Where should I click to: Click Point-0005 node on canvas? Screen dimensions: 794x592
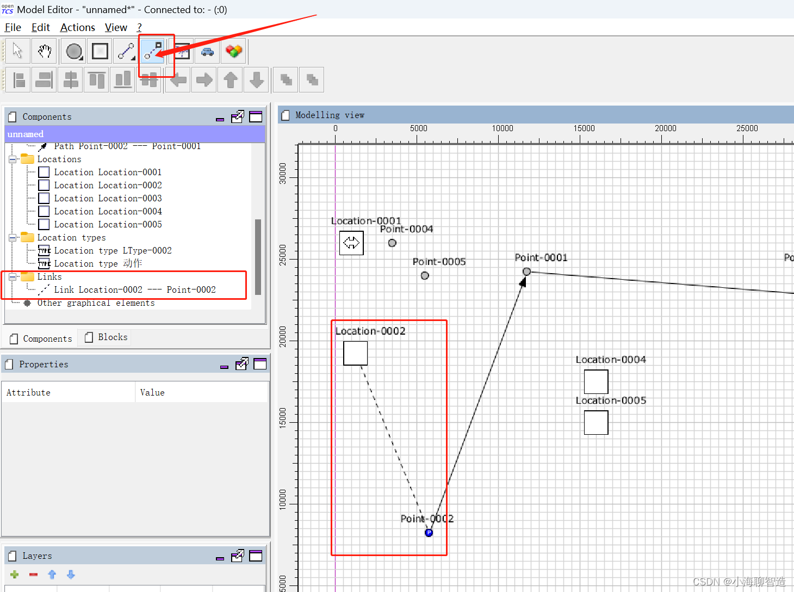coord(425,276)
